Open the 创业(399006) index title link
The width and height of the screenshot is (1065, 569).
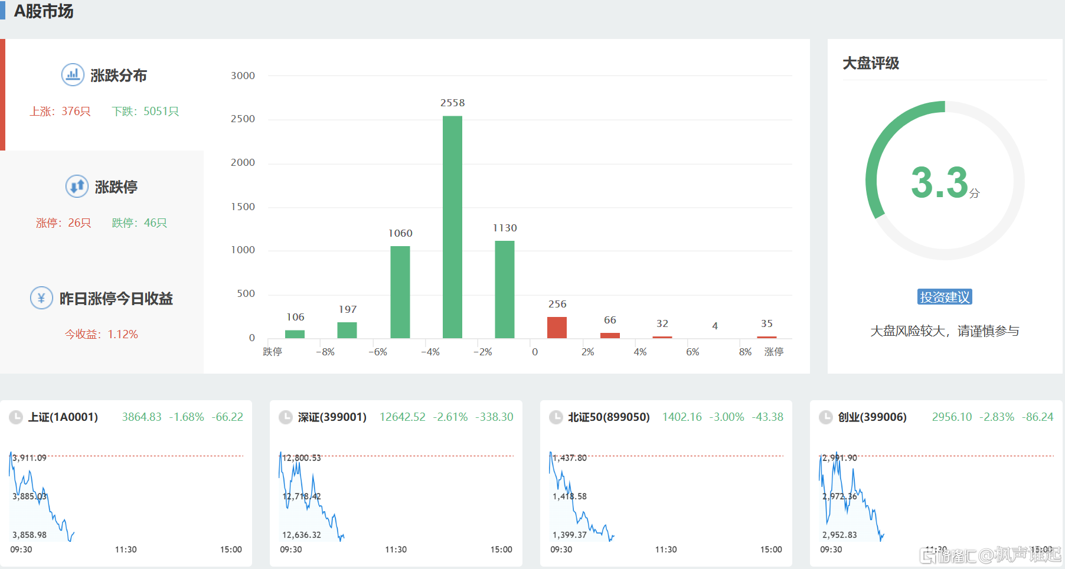tap(872, 417)
